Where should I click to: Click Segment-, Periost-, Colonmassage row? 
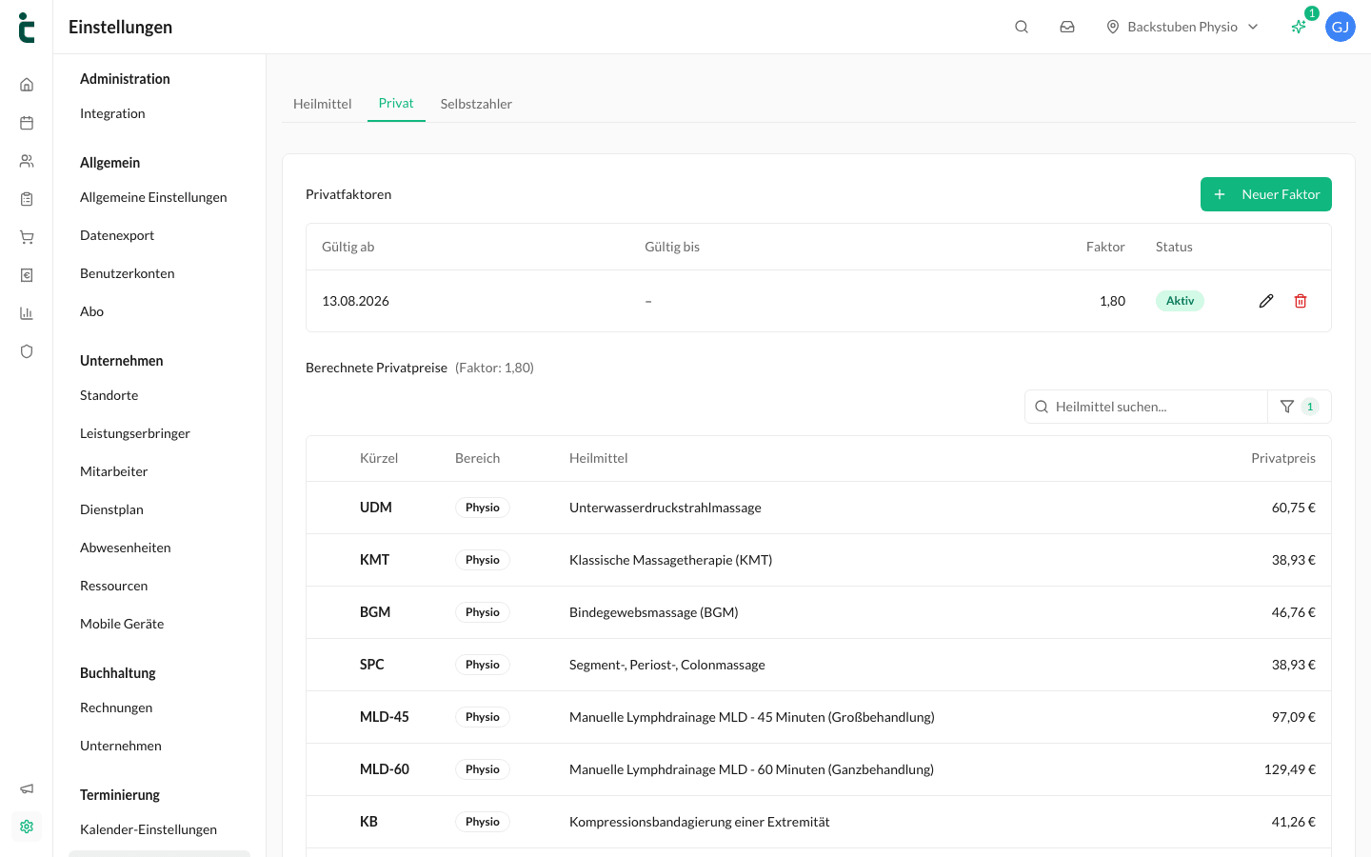point(819,665)
